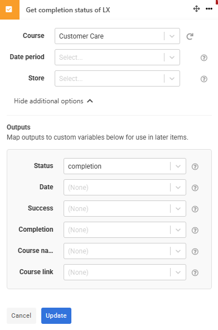Open help icon beside Success output
Screen dimensions: 218x330
[x=195, y=209]
